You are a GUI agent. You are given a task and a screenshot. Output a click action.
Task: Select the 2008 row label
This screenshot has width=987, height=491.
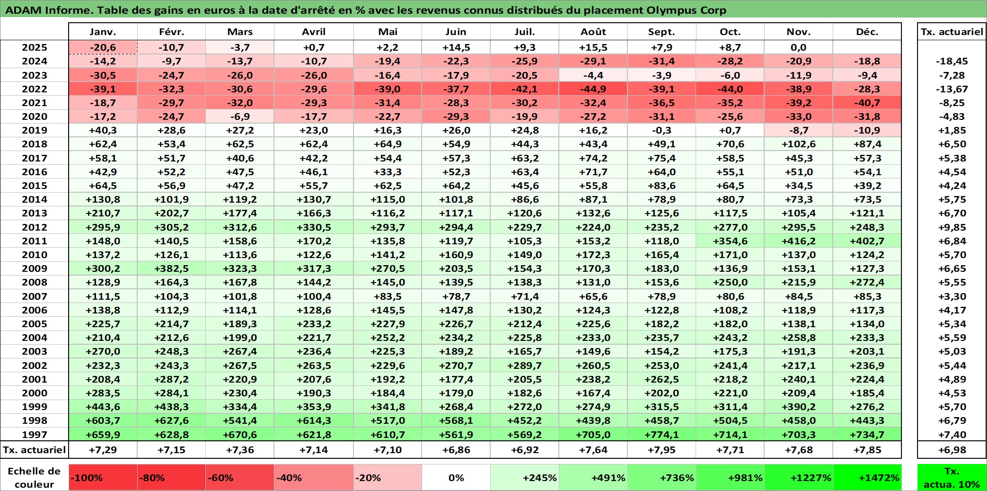[35, 282]
